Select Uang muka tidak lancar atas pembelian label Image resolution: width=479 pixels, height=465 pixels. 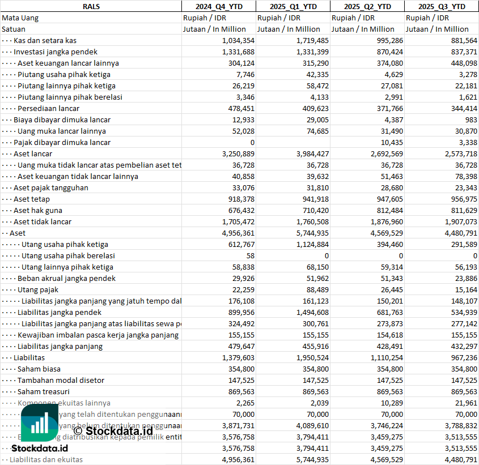(99, 165)
